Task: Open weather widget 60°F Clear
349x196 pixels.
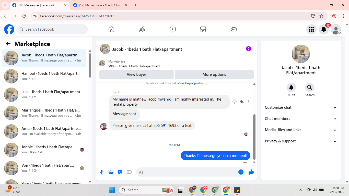Action: point(13,190)
